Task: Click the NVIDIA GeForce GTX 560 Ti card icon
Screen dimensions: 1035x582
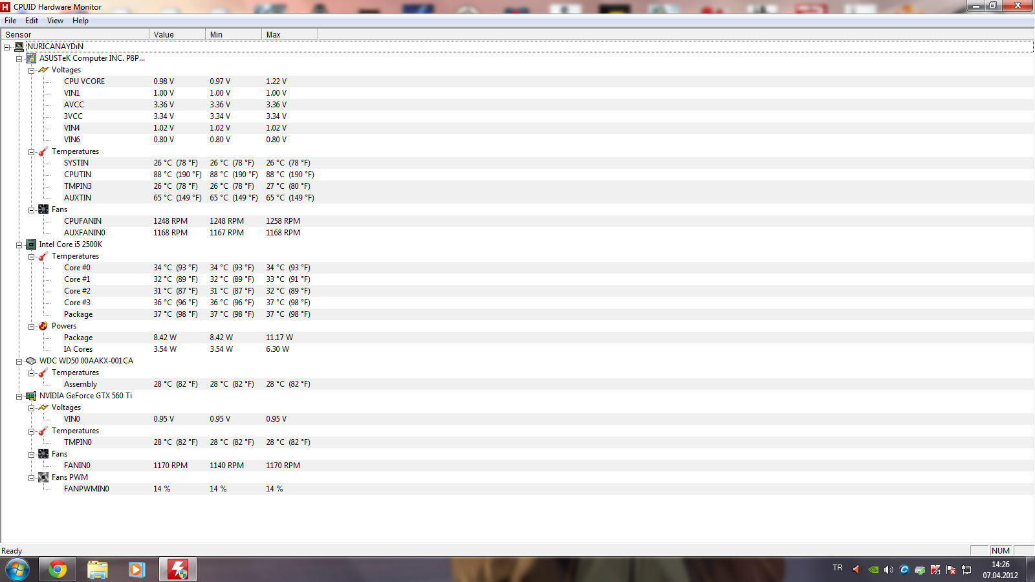Action: tap(31, 396)
